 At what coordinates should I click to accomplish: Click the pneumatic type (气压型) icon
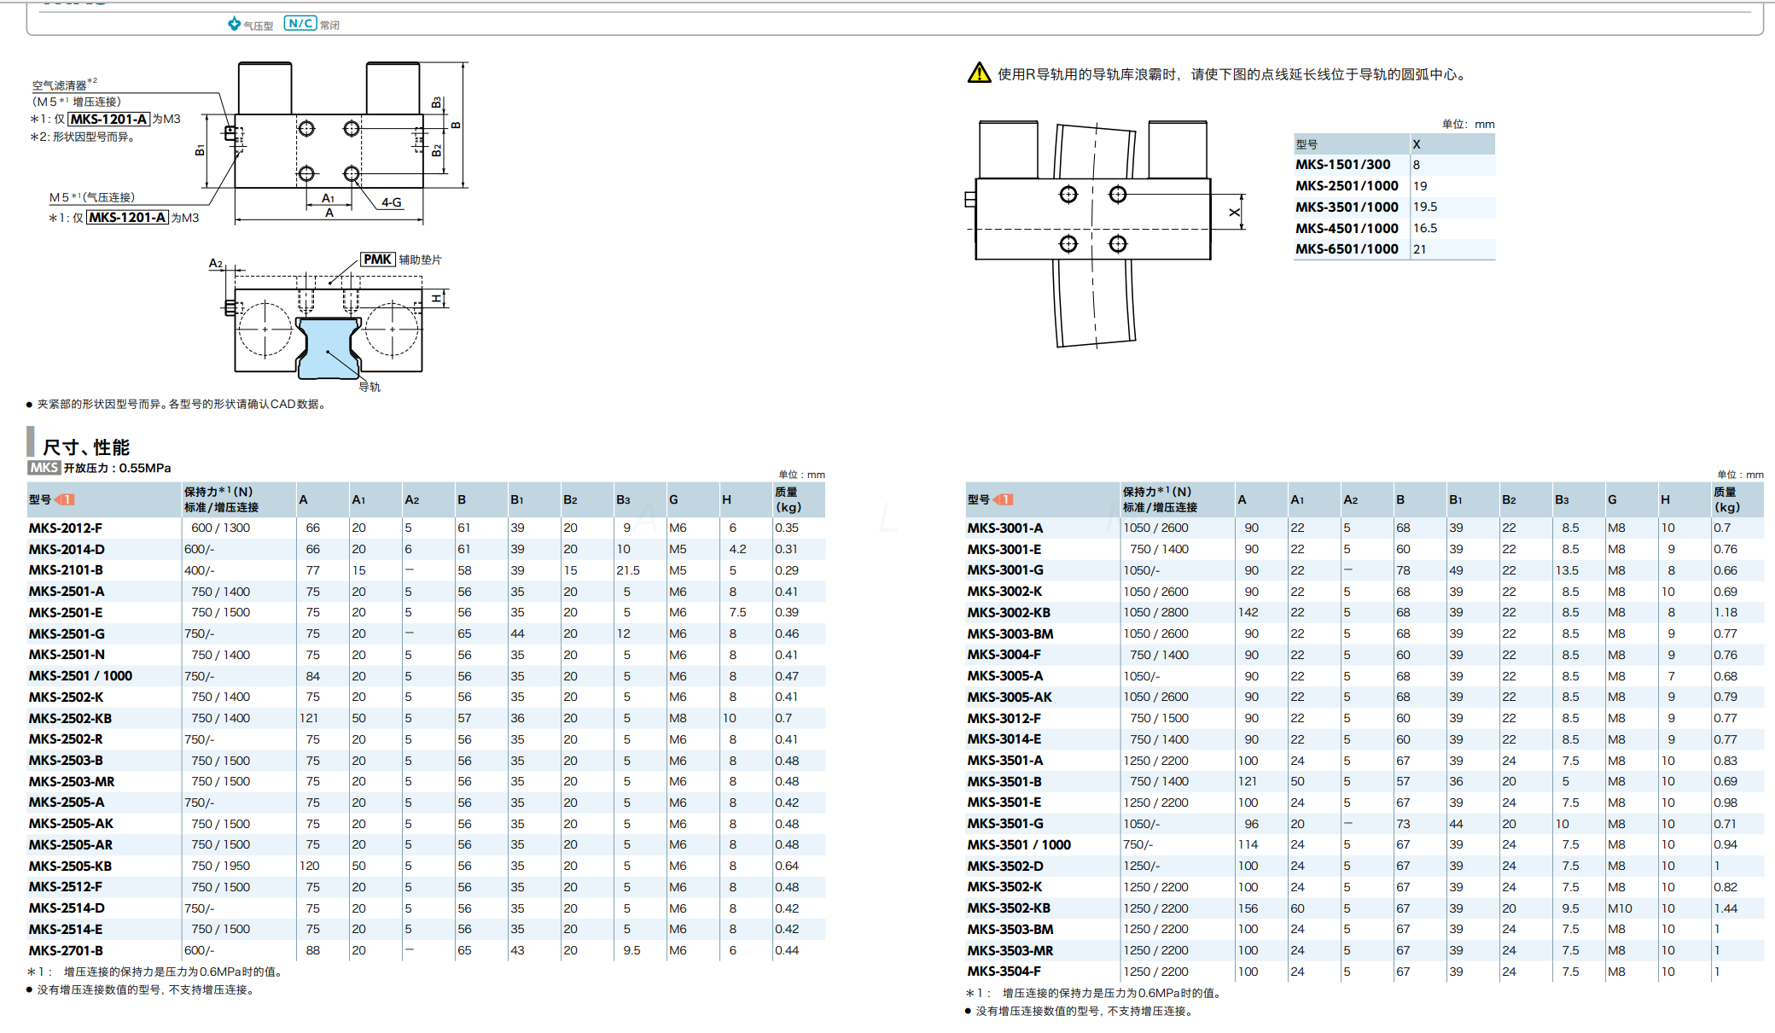pos(232,23)
